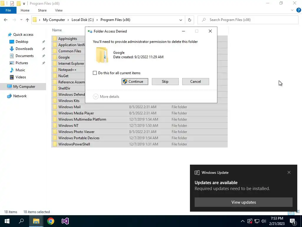302x227 pixels.
Task: Click the Properties quick access icon
Action: point(12,4)
